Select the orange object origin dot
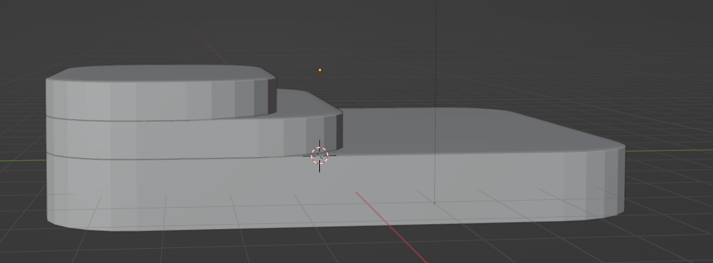This screenshot has width=713, height=263. [320, 70]
